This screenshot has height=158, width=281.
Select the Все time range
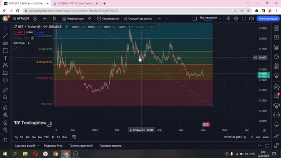[x=65, y=137]
